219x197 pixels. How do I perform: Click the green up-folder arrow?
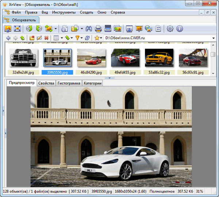click(x=22, y=38)
